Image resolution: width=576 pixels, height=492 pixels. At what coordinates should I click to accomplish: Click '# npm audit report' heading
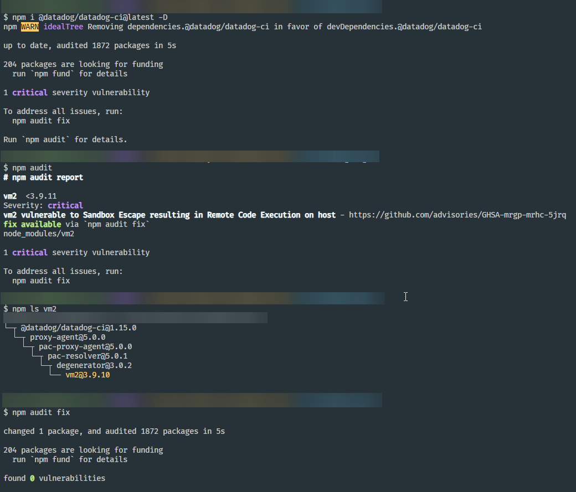[43, 177]
